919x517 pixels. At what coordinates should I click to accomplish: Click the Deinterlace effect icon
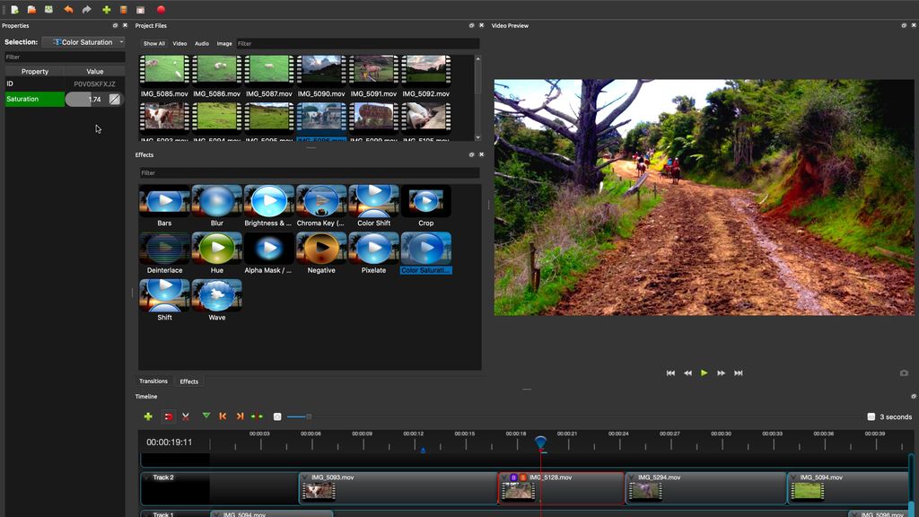[163, 249]
